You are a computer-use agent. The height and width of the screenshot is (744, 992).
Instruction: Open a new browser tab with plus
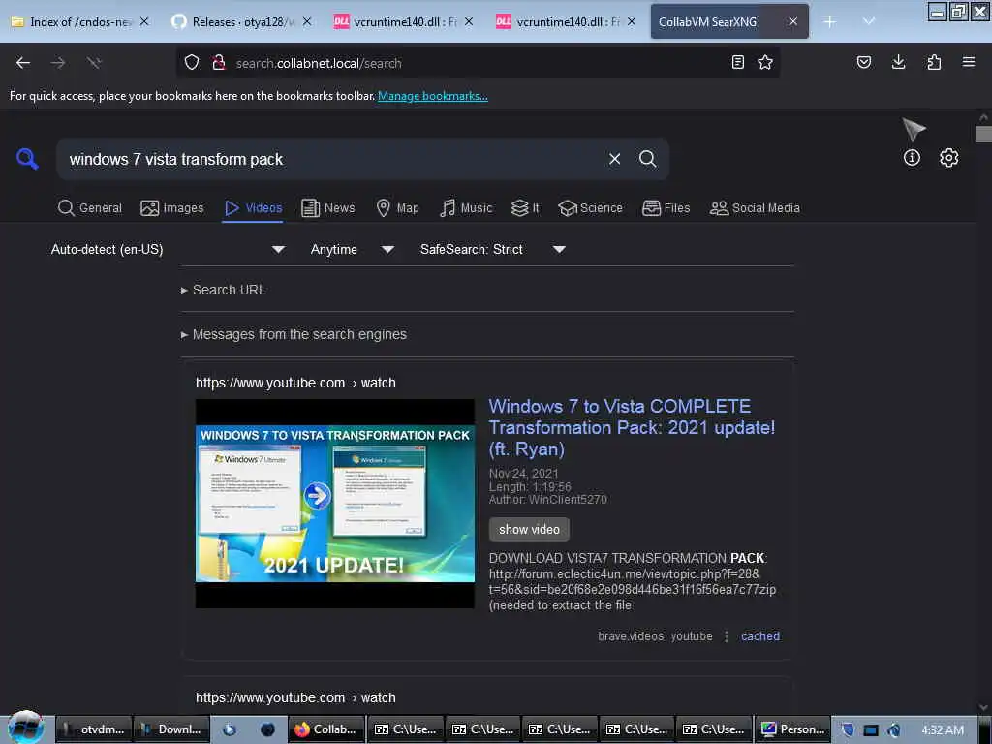(829, 22)
